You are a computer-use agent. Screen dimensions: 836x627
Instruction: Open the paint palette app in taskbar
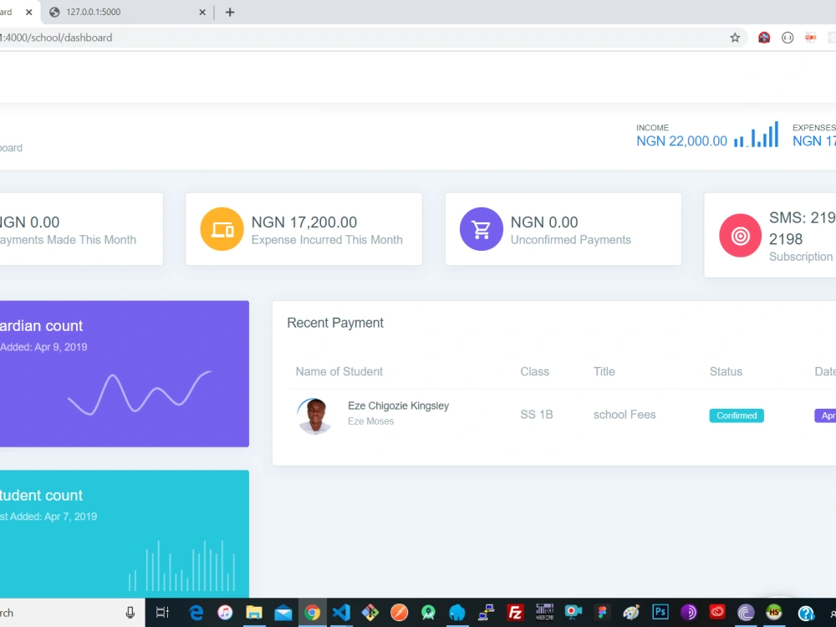(x=630, y=613)
